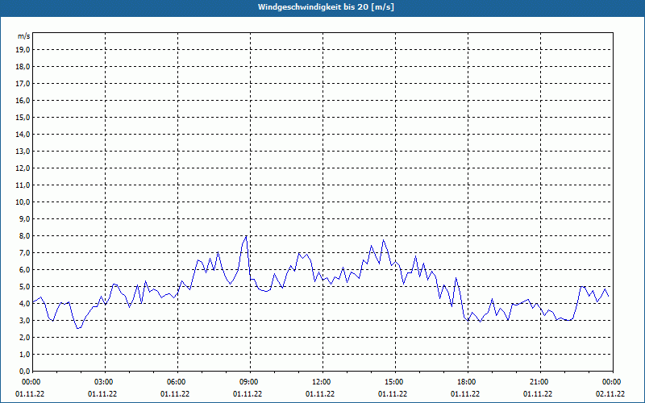Click the "15:00" time label

393,382
